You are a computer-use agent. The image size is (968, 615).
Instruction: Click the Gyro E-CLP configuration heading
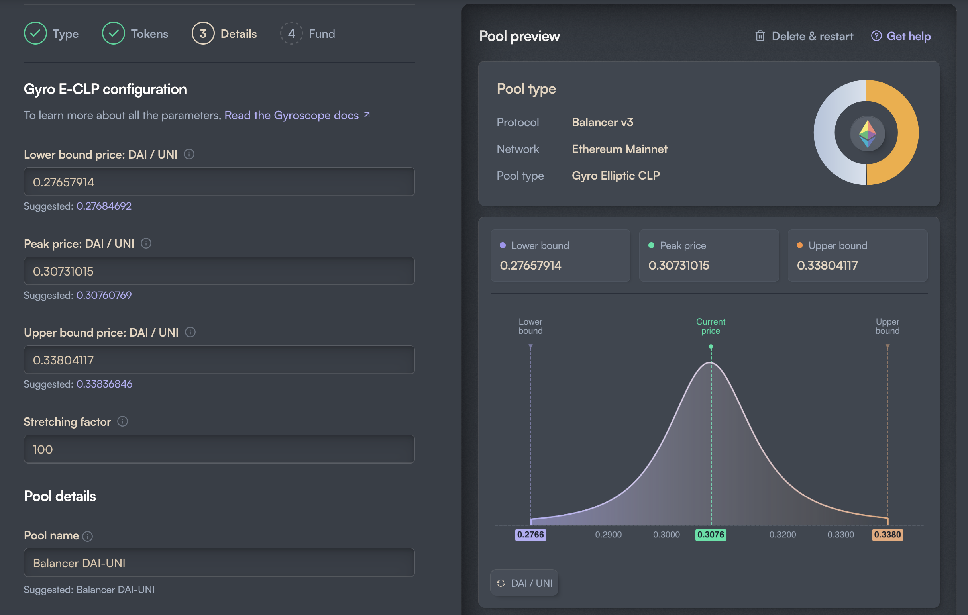coord(105,89)
